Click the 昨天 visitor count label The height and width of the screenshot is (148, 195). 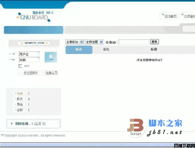pyautogui.click(x=19, y=99)
